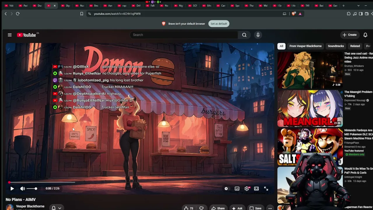373x210 pixels.
Task: Open the cat jazz singer video thumbnail
Action: tap(310, 70)
